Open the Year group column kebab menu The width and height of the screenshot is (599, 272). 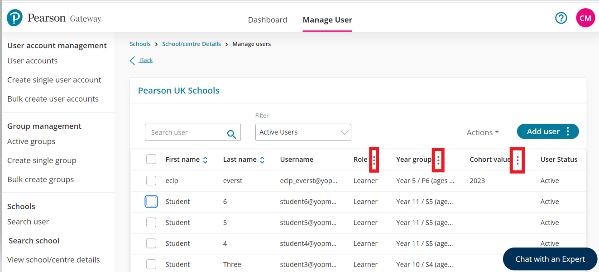point(438,159)
